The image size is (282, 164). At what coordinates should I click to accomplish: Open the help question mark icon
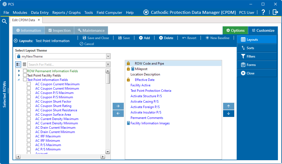[x=263, y=12]
